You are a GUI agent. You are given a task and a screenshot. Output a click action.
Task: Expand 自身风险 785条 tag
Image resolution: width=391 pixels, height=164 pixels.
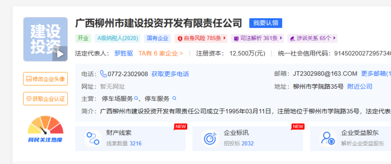pos(201,38)
